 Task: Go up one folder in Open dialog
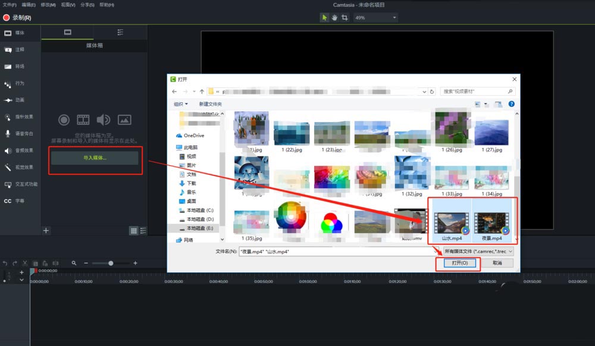(202, 92)
